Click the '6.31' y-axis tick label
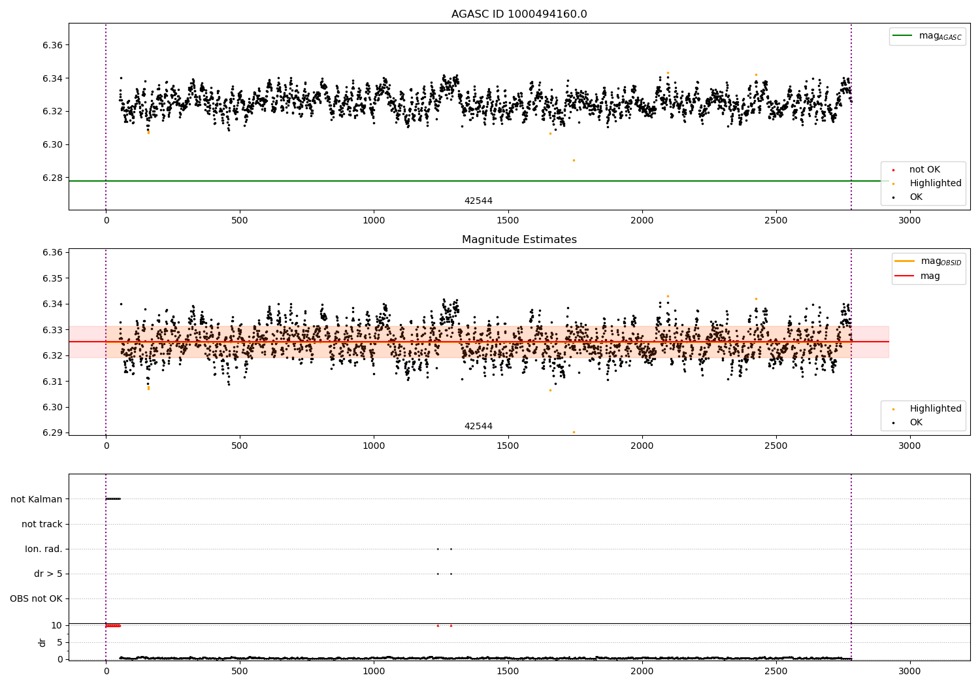980x686 pixels. 52,382
